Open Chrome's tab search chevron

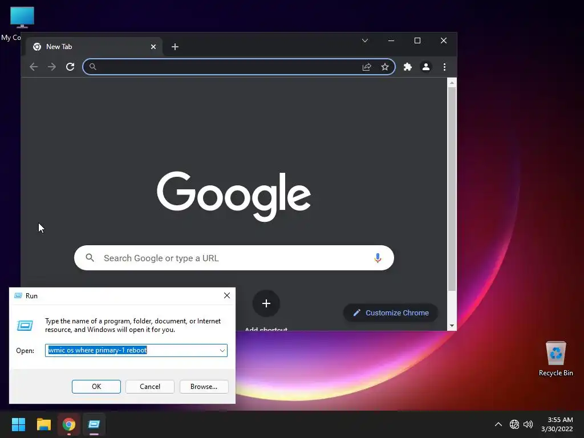(365, 40)
